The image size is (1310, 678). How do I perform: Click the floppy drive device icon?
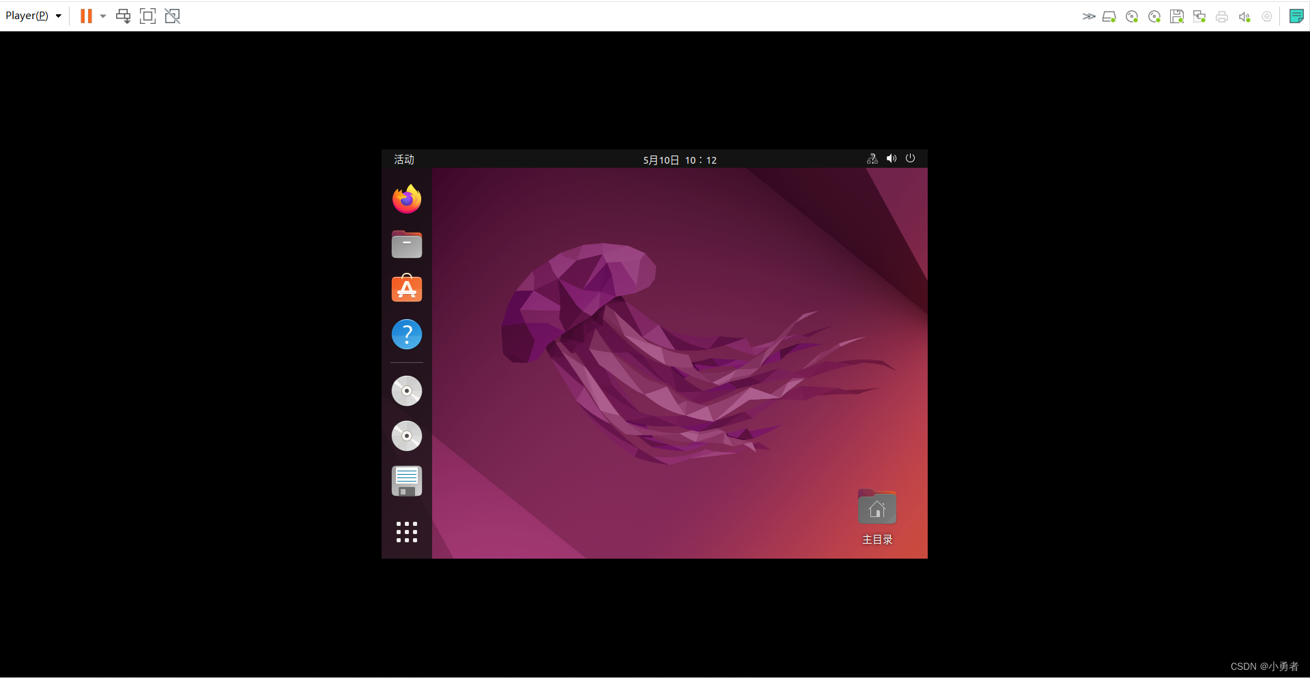point(1177,16)
